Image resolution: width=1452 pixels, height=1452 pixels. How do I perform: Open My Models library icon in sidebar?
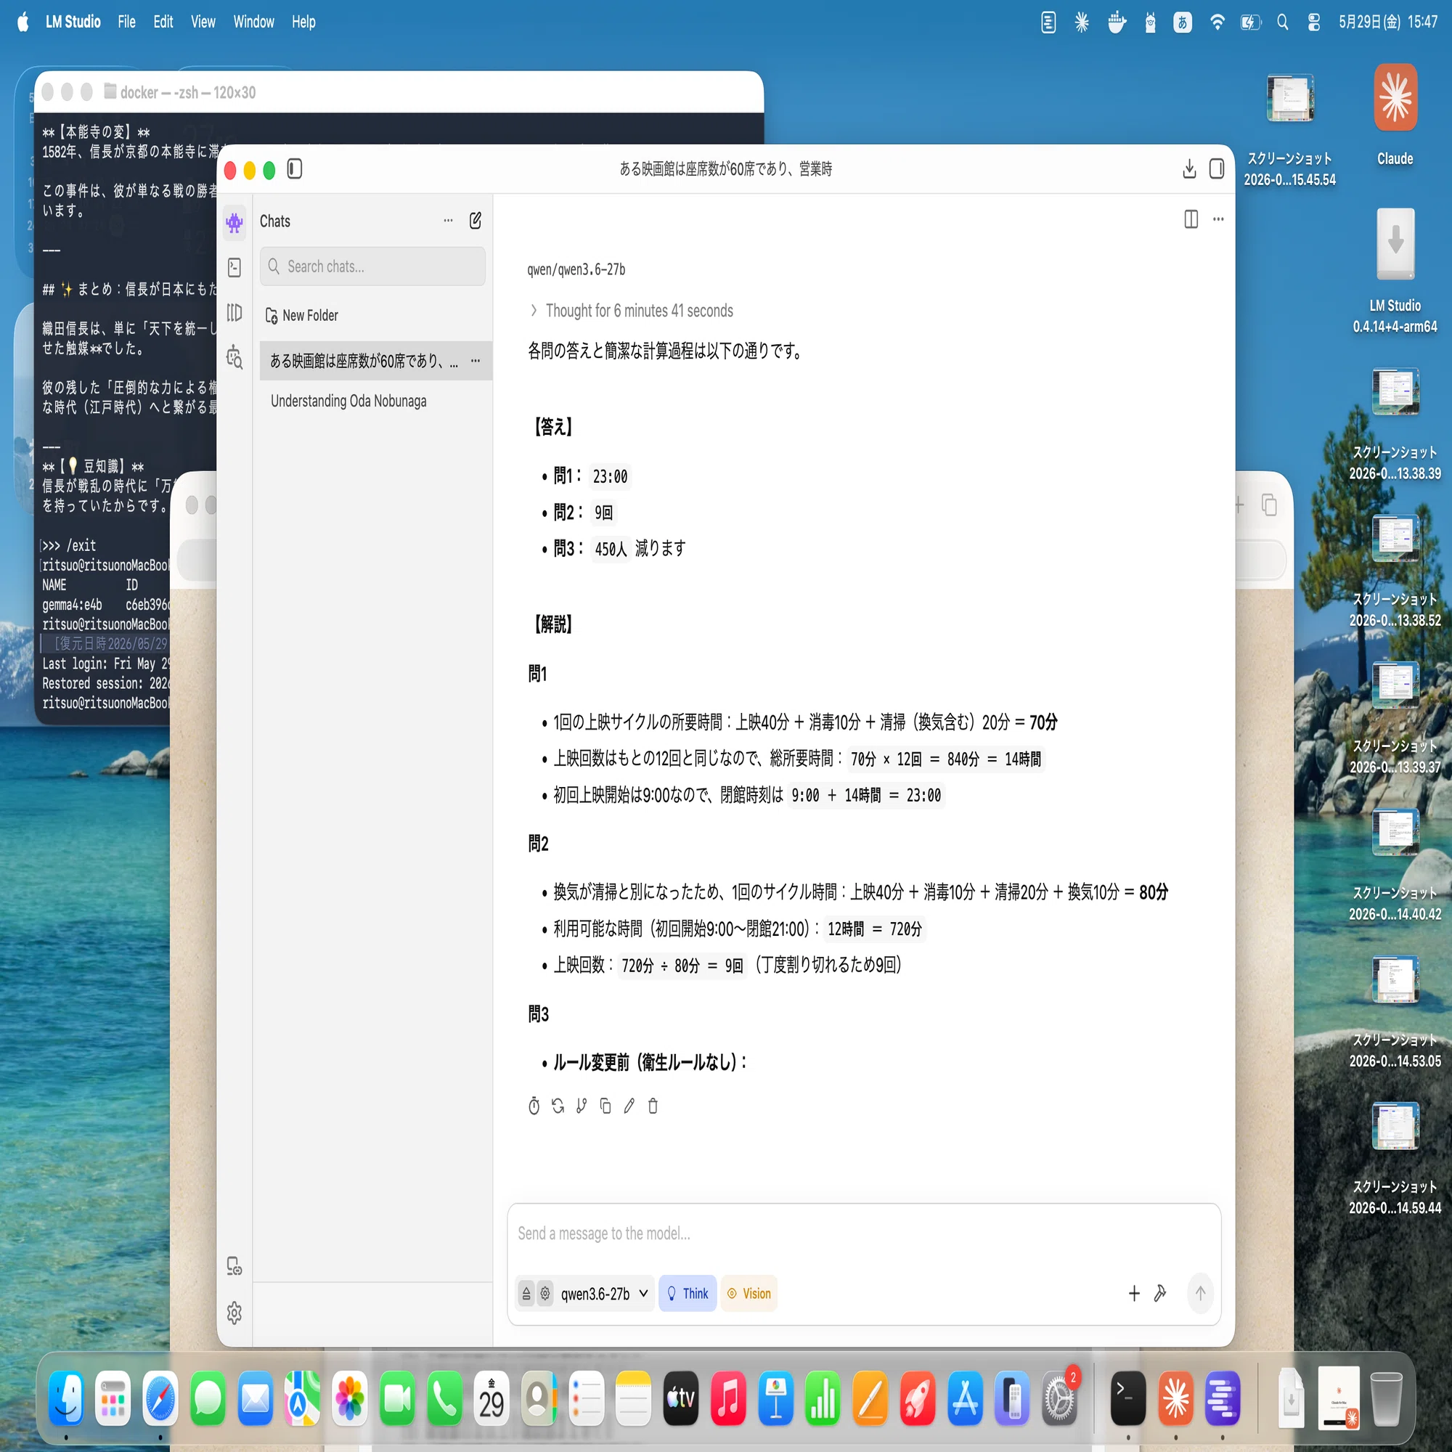coord(234,313)
